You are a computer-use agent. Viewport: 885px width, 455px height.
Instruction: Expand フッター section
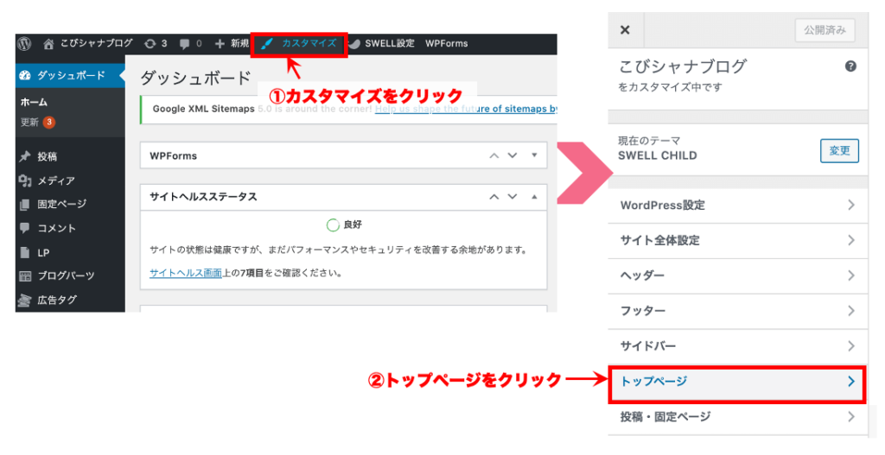738,311
